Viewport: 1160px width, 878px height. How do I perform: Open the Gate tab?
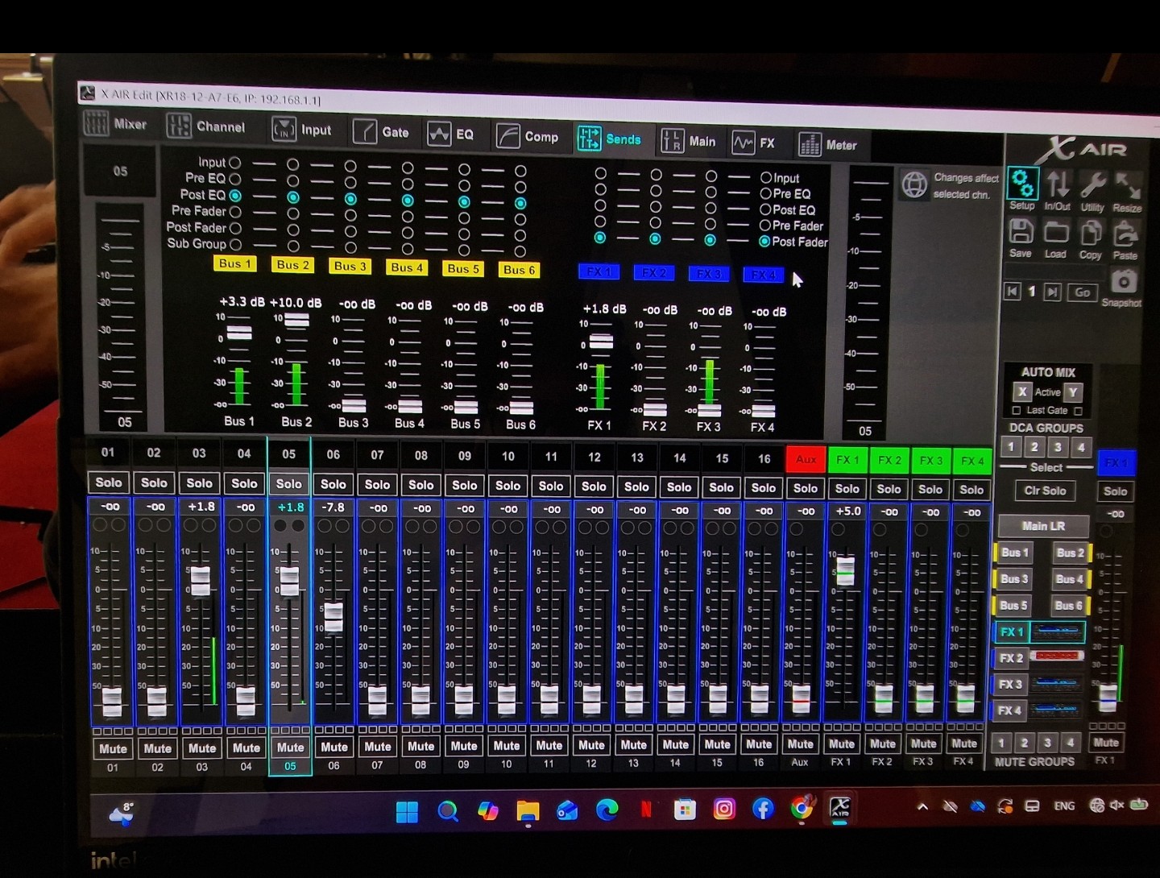381,131
